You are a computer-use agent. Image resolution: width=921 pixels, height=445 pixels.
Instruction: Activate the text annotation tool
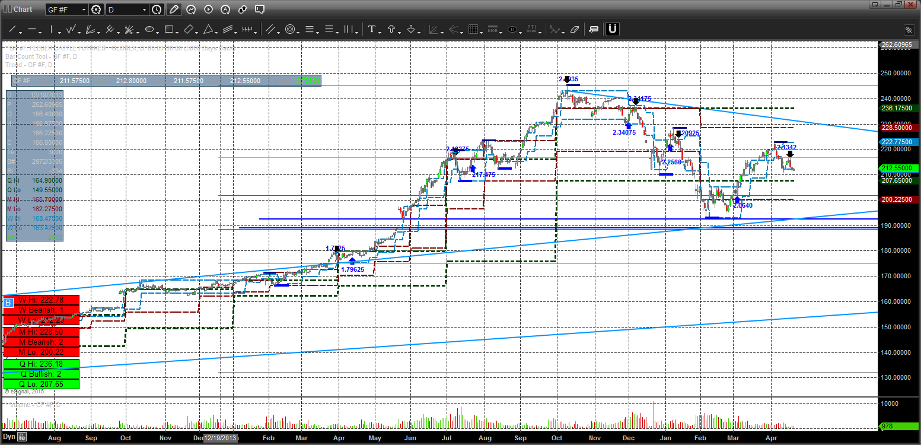[x=372, y=29]
